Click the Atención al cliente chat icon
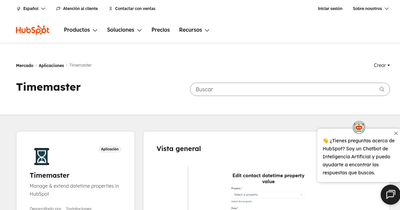This screenshot has width=400, height=210. (x=58, y=9)
